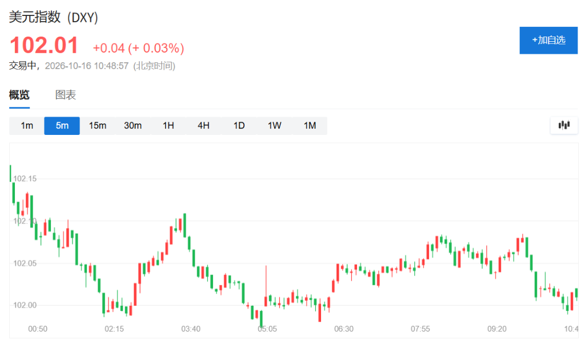Screen dimensions: 585x347
Task: Switch to the 概览 overview tab
Action: click(x=19, y=95)
